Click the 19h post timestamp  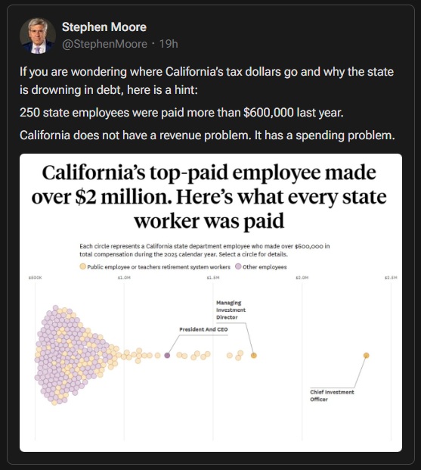coord(169,44)
